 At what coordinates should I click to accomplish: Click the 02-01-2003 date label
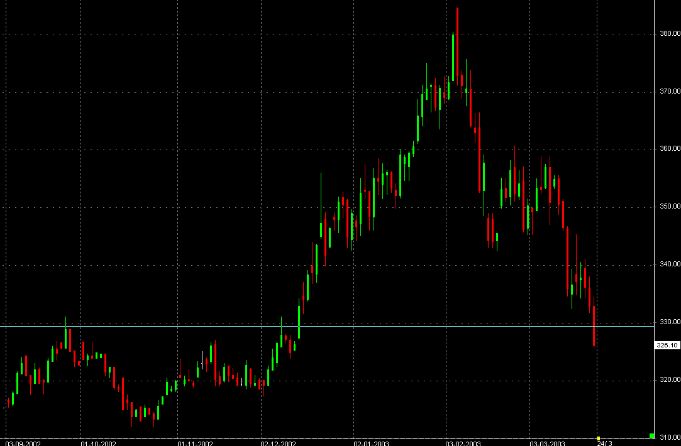(x=372, y=443)
